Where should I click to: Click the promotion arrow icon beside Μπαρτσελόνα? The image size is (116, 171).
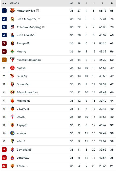(x=37, y=11)
